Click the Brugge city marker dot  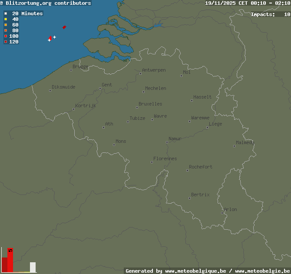pyautogui.click(x=71, y=70)
